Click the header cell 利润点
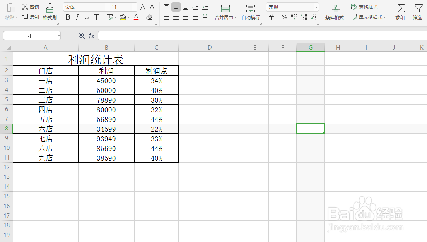Image resolution: width=427 pixels, height=242 pixels. click(x=156, y=71)
